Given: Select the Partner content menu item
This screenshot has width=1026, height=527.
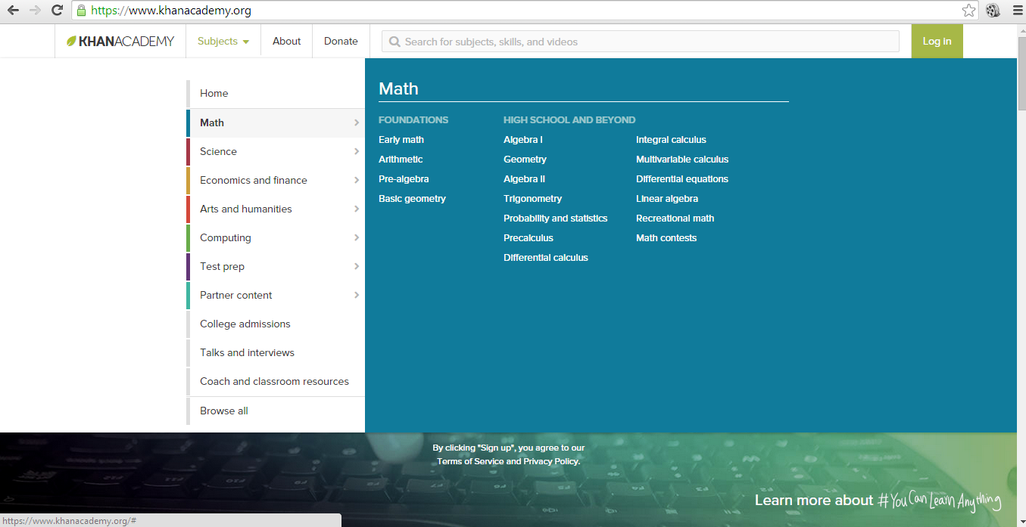Looking at the screenshot, I should coord(276,295).
